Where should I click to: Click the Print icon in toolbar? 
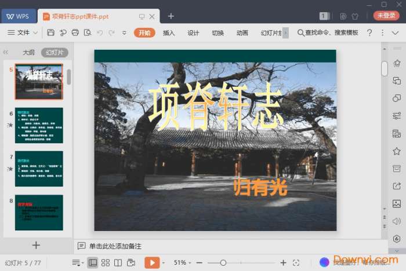click(x=75, y=33)
